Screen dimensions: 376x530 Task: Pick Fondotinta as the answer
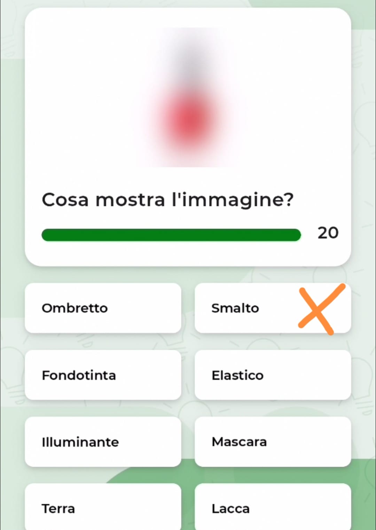coord(103,375)
